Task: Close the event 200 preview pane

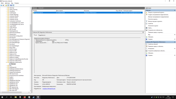Action: pos(143,32)
